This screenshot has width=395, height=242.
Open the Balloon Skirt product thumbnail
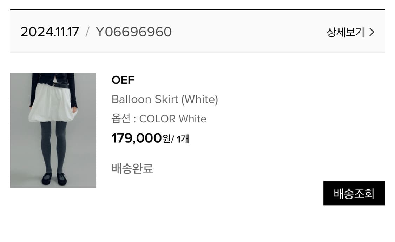[53, 130]
